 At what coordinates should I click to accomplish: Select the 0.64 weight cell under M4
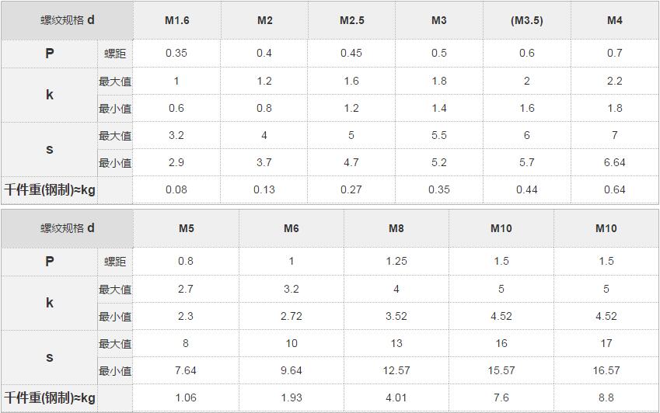(x=615, y=190)
